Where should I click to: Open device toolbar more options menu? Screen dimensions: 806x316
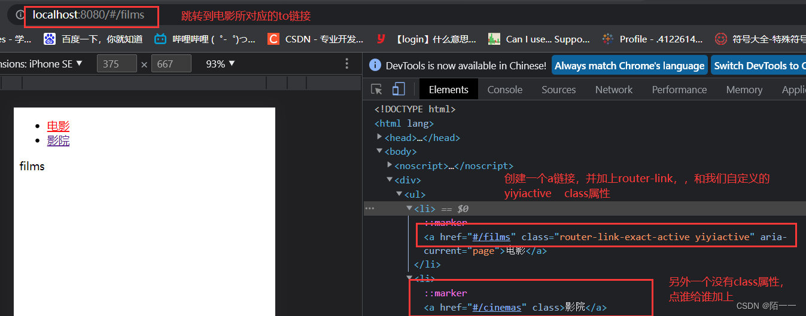tap(347, 64)
